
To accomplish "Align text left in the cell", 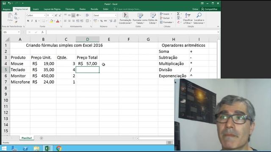I will pos(65,21).
